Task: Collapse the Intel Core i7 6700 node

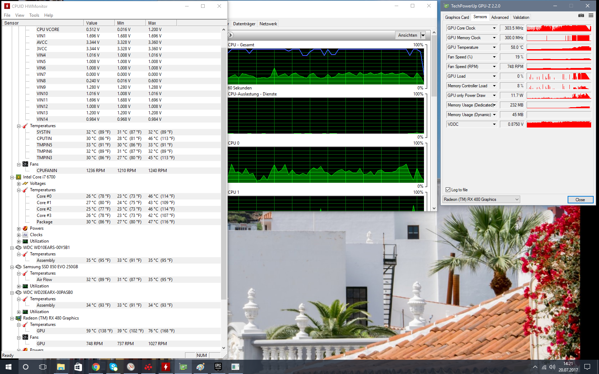Action: pos(12,177)
